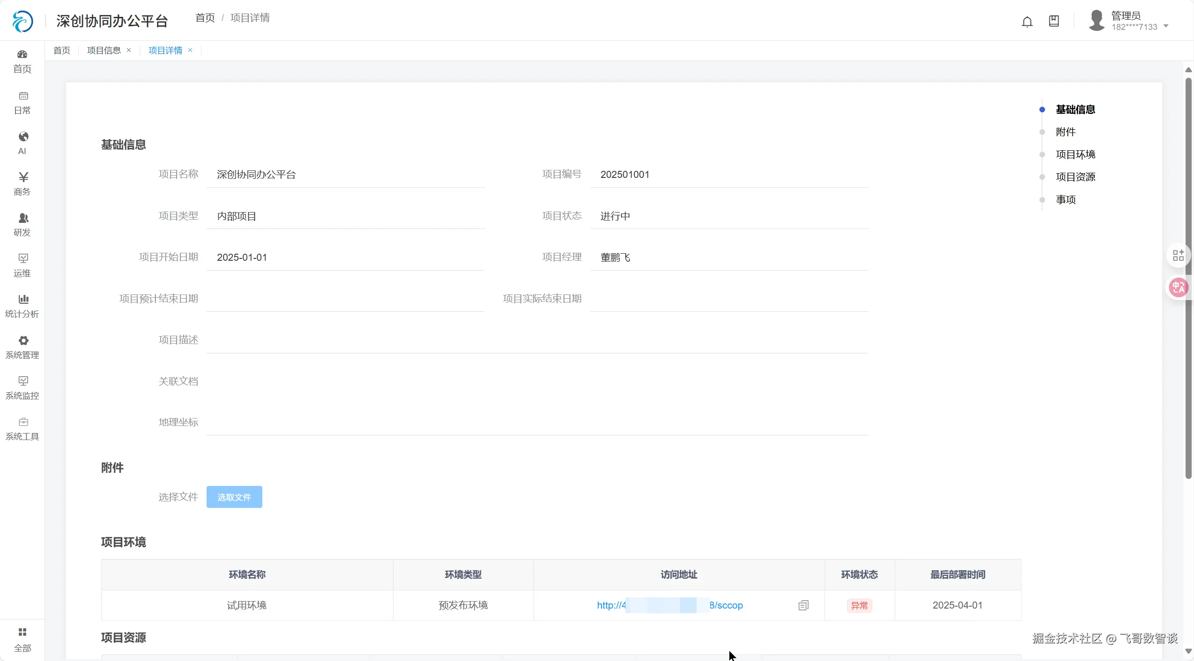Click the pink translate floating icon

pos(1178,287)
